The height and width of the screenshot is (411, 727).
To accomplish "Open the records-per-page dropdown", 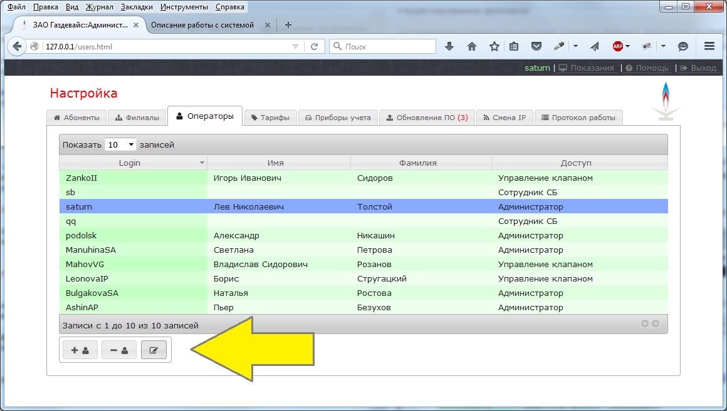I will tap(120, 145).
